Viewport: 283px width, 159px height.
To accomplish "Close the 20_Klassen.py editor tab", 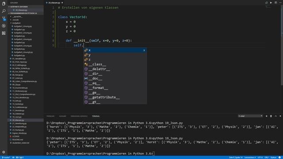I will point(62,3).
